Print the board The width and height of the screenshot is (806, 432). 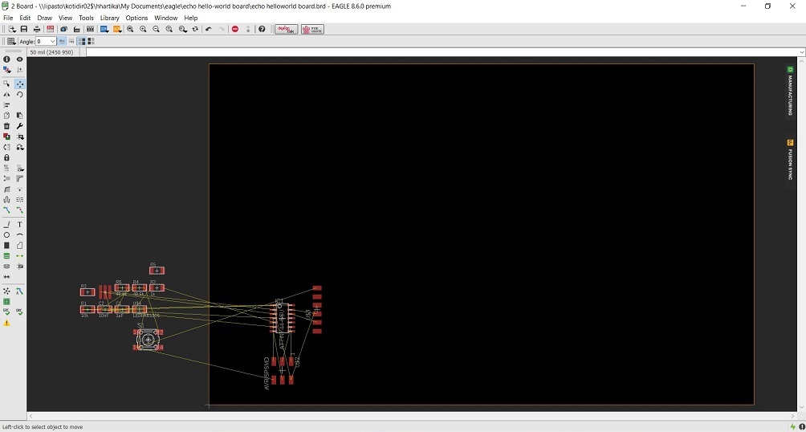37,30
